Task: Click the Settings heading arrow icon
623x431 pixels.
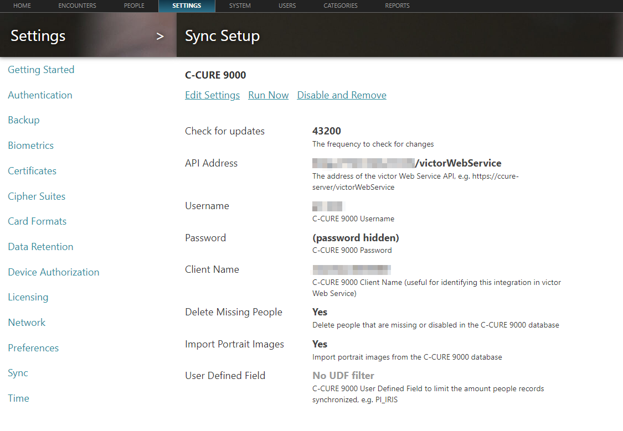Action: tap(160, 37)
